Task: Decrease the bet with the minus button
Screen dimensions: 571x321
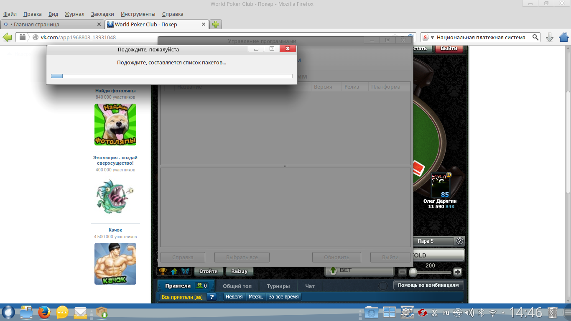Action: [403, 272]
